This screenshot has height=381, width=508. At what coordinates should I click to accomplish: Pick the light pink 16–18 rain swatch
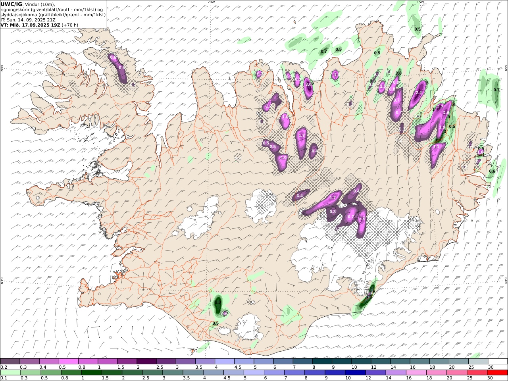pyautogui.click(x=416, y=373)
